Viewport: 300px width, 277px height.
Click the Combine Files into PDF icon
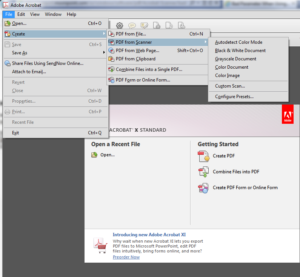coord(203,172)
